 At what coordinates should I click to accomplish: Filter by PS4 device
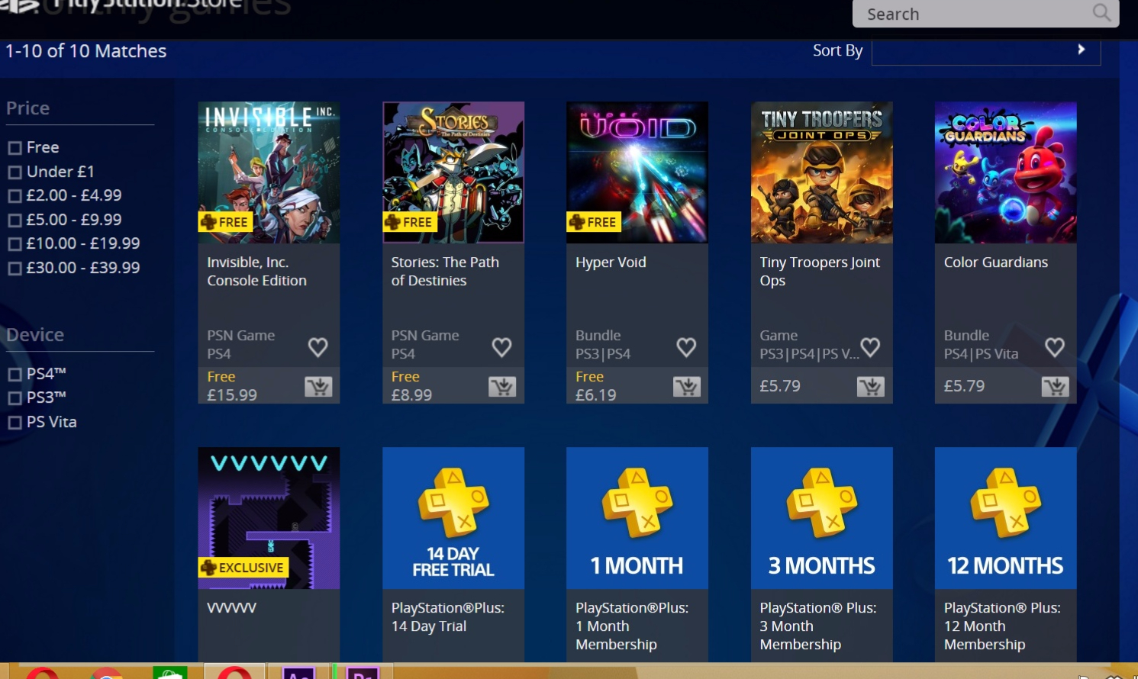(15, 375)
